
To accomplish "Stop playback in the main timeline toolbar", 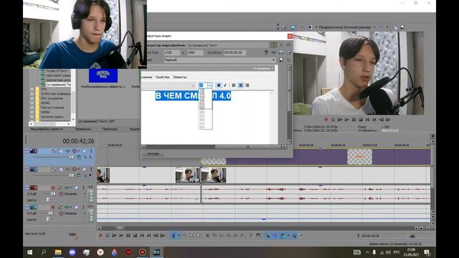I will point(136,236).
